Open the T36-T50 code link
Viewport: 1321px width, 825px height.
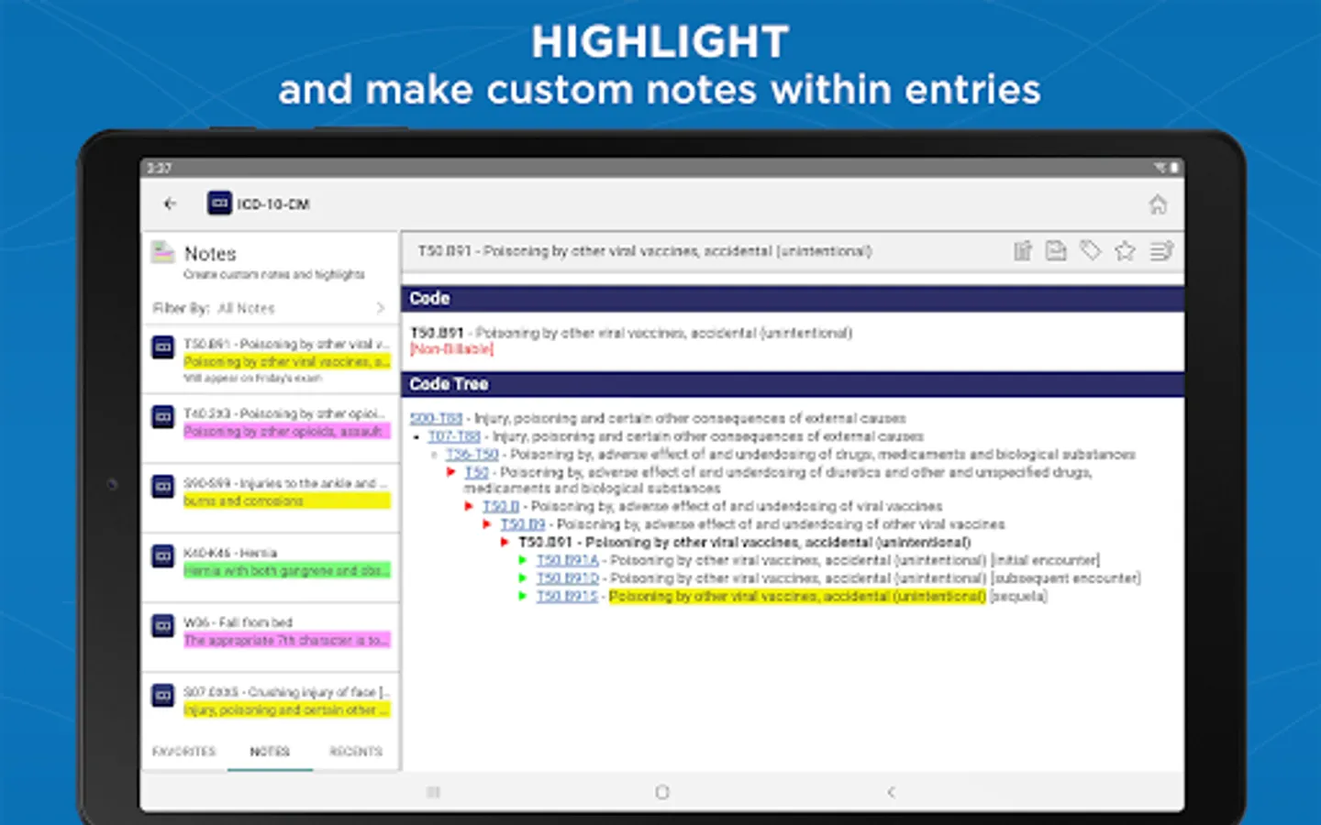(x=472, y=454)
